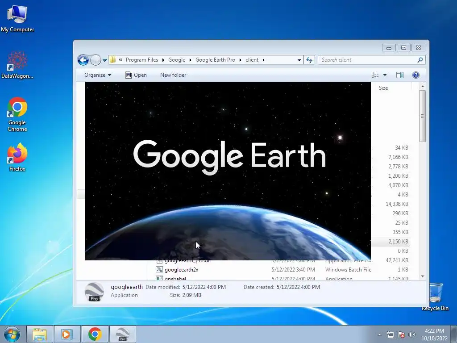457x343 pixels.
Task: Navigate to Program Files in the breadcrumb
Action: (x=142, y=60)
